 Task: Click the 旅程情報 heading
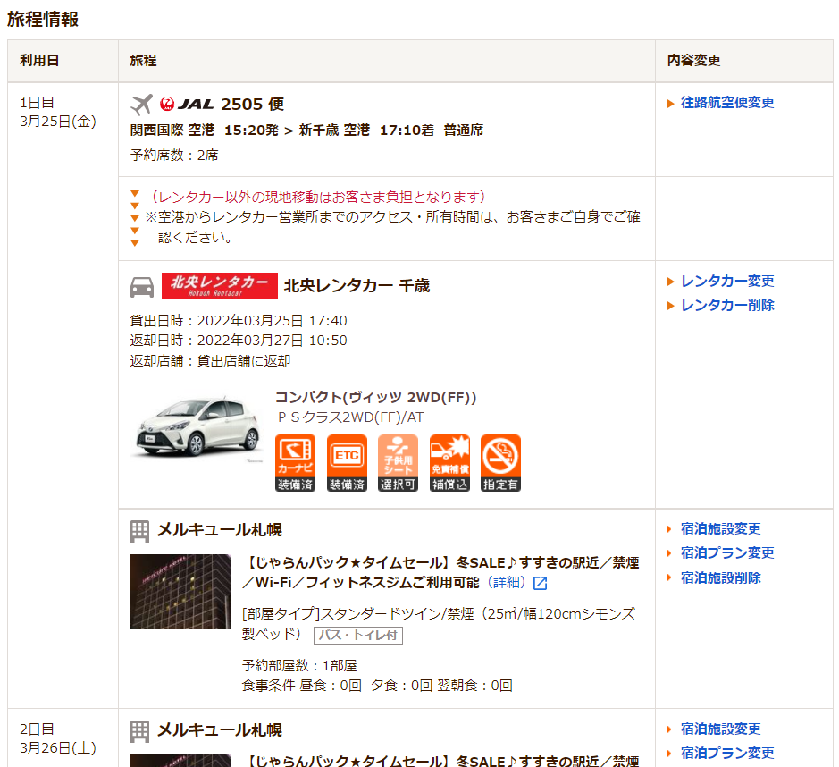43,20
